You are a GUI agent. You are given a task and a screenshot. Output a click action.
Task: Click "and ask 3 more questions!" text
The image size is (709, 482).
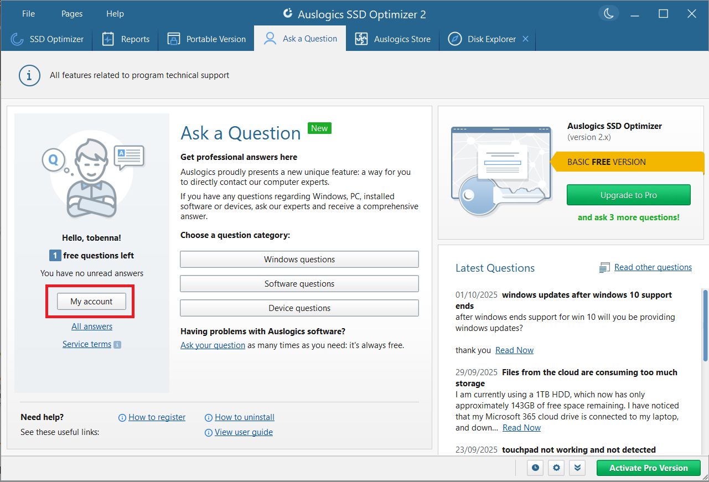629,217
